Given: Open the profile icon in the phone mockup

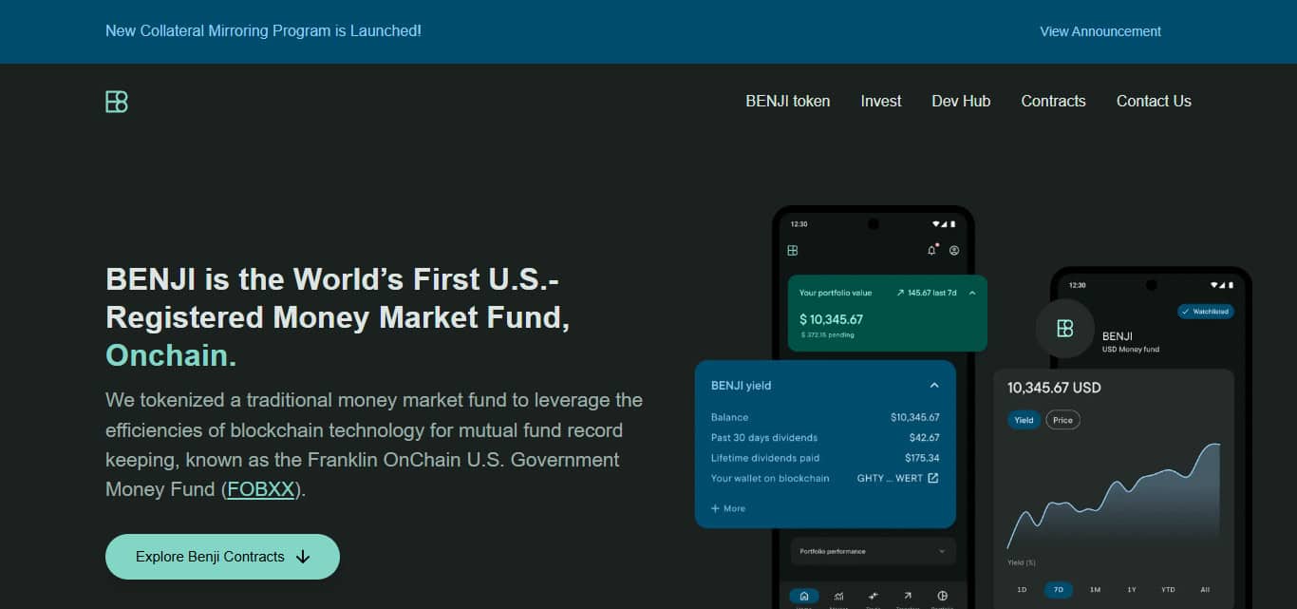Looking at the screenshot, I should (954, 251).
